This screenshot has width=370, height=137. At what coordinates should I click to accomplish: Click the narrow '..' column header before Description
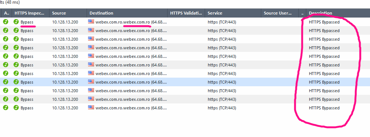click(x=302, y=13)
